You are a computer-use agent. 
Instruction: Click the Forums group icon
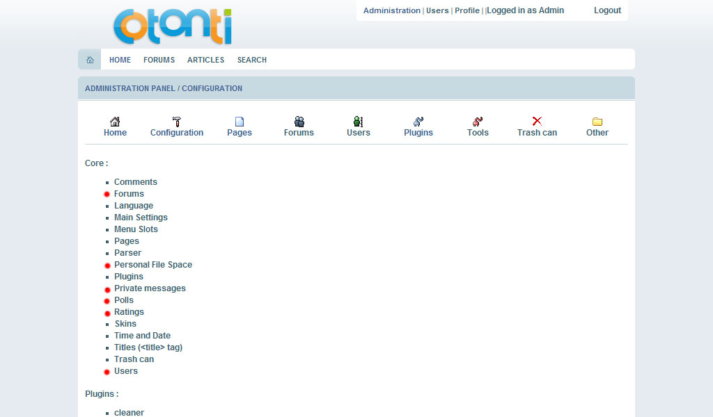click(299, 122)
